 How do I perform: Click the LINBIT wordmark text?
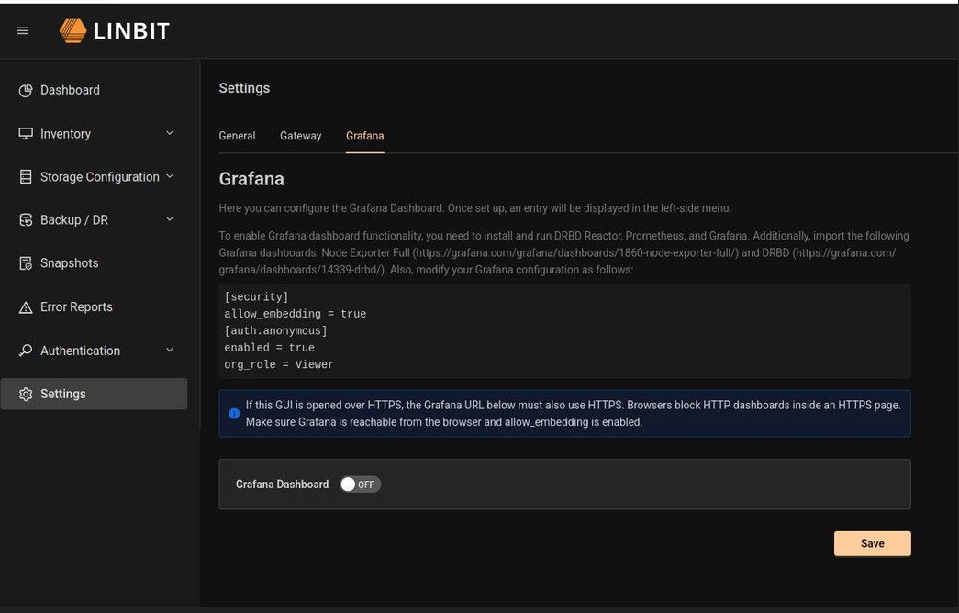coord(131,31)
